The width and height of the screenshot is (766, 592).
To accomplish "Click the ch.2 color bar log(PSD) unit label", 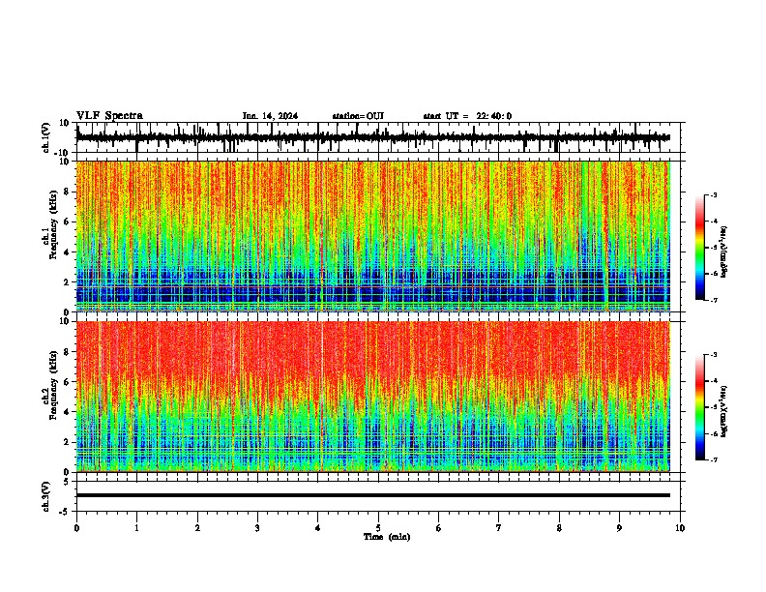I will point(724,412).
